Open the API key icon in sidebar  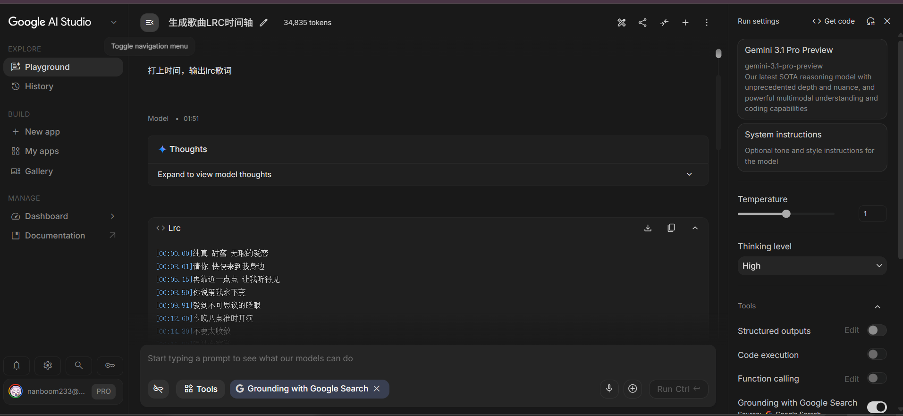(110, 365)
